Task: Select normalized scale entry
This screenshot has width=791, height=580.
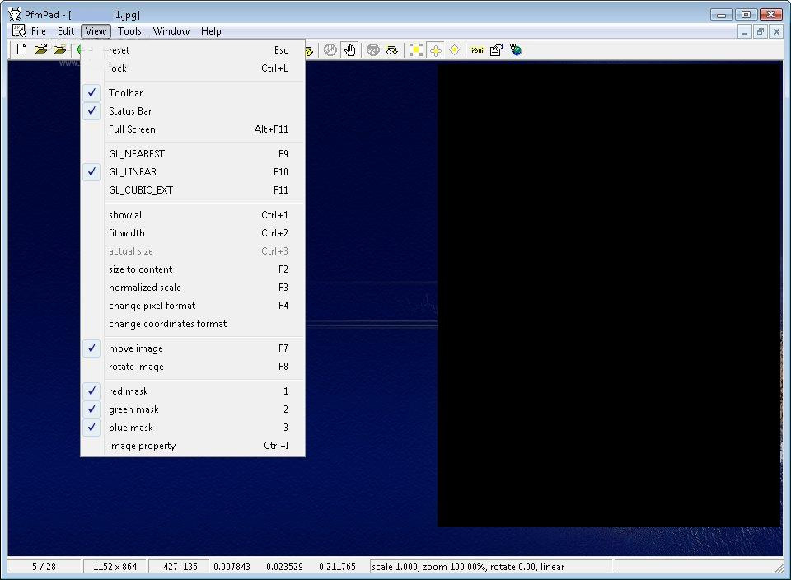Action: (193, 288)
